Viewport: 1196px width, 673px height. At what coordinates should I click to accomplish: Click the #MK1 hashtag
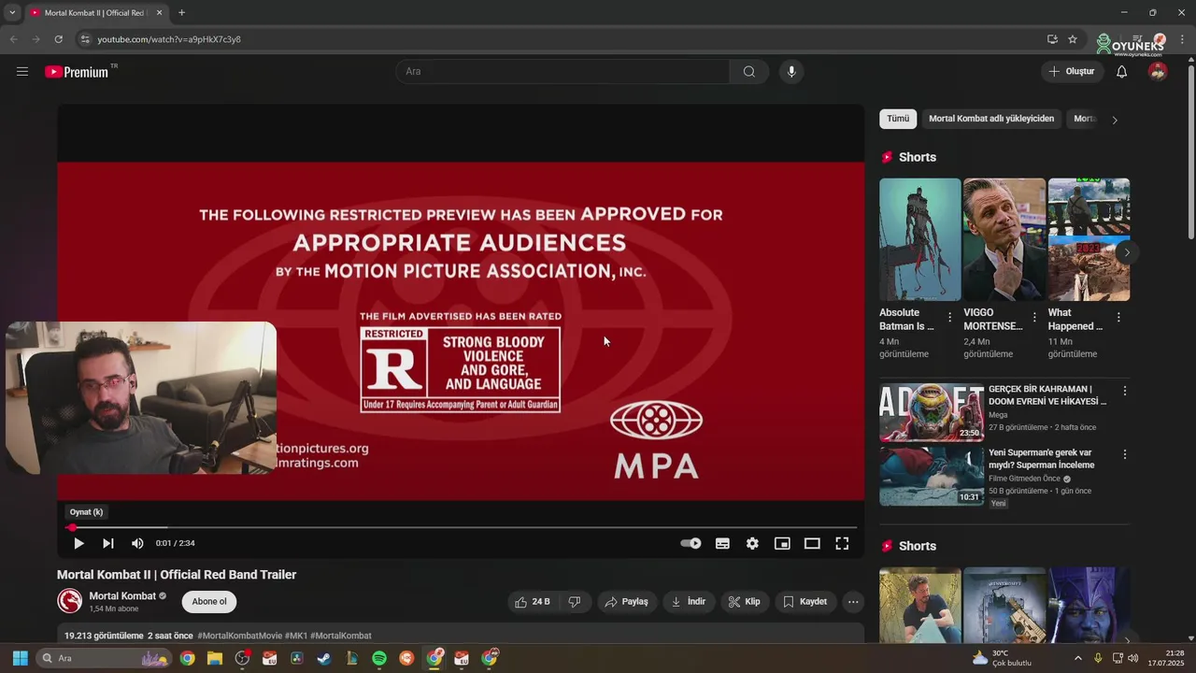296,636
